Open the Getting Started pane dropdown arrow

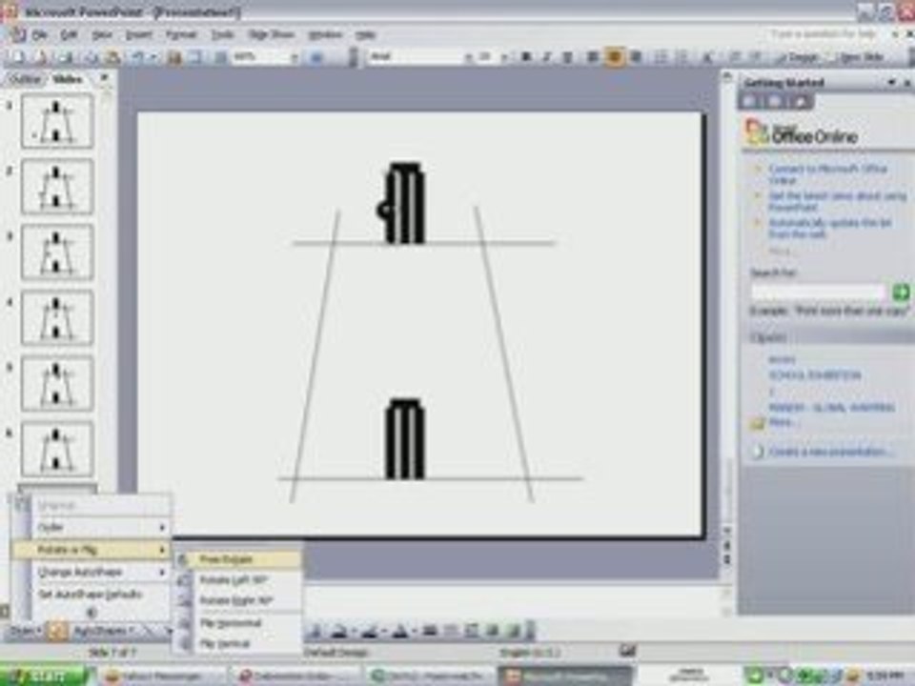pos(892,83)
